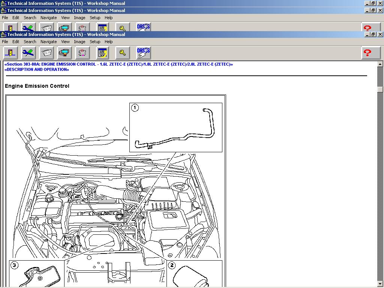Click the exit door icon in front window toolbar
The height and width of the screenshot is (288, 384).
10,53
